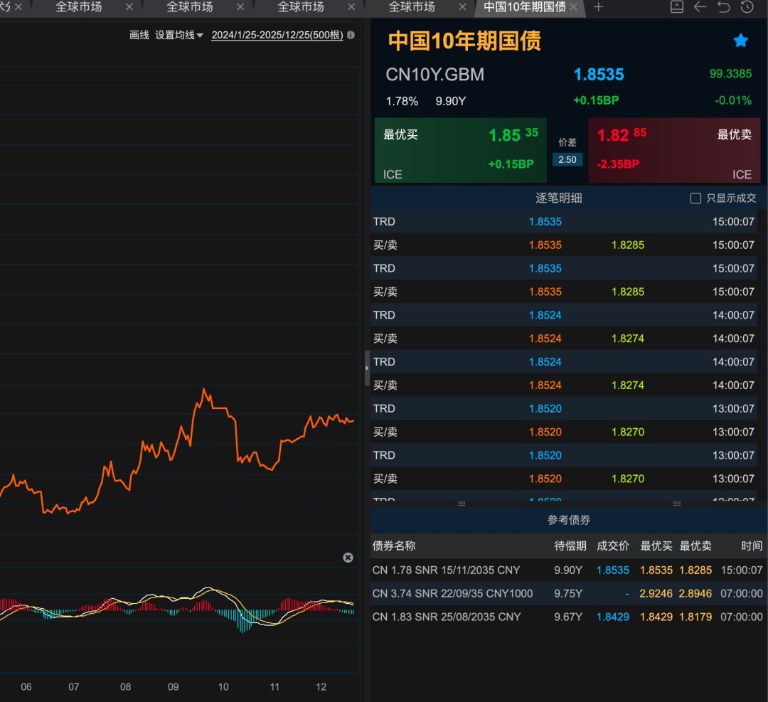
Task: Click the info icon beside the date range
Action: 351,35
